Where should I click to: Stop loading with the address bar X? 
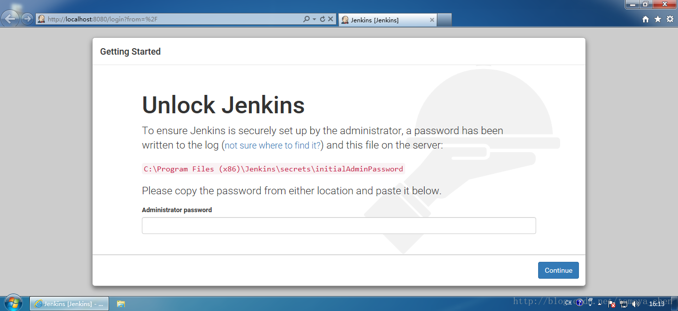point(330,19)
